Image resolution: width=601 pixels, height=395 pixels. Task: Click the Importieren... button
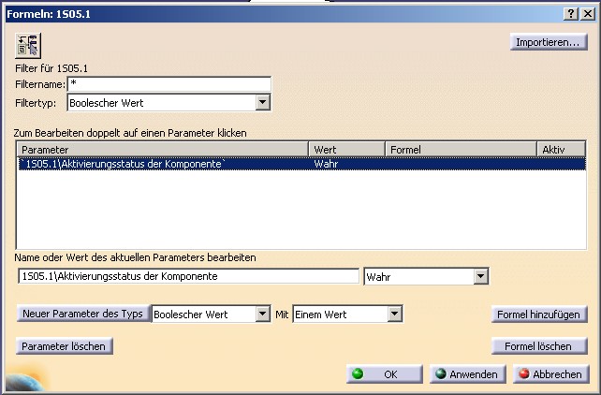(x=549, y=42)
